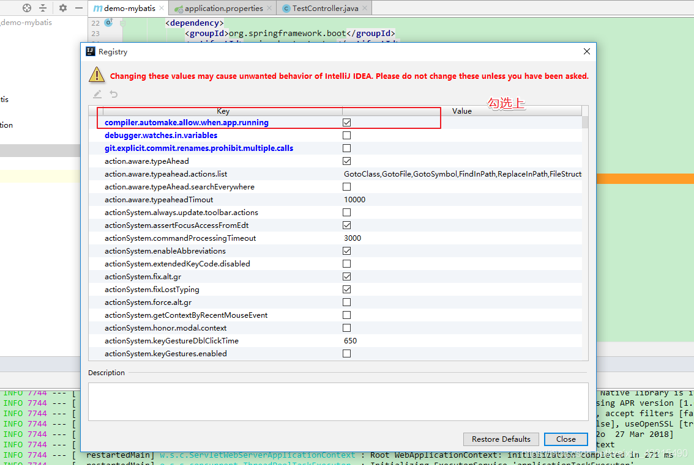This screenshot has width=694, height=465.
Task: Select git.explicit.commit.renames.prohibit.multiple.calls row
Action: (x=199, y=148)
